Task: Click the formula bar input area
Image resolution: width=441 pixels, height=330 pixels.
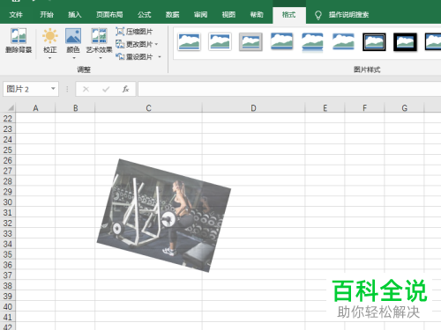Action: tap(289, 89)
